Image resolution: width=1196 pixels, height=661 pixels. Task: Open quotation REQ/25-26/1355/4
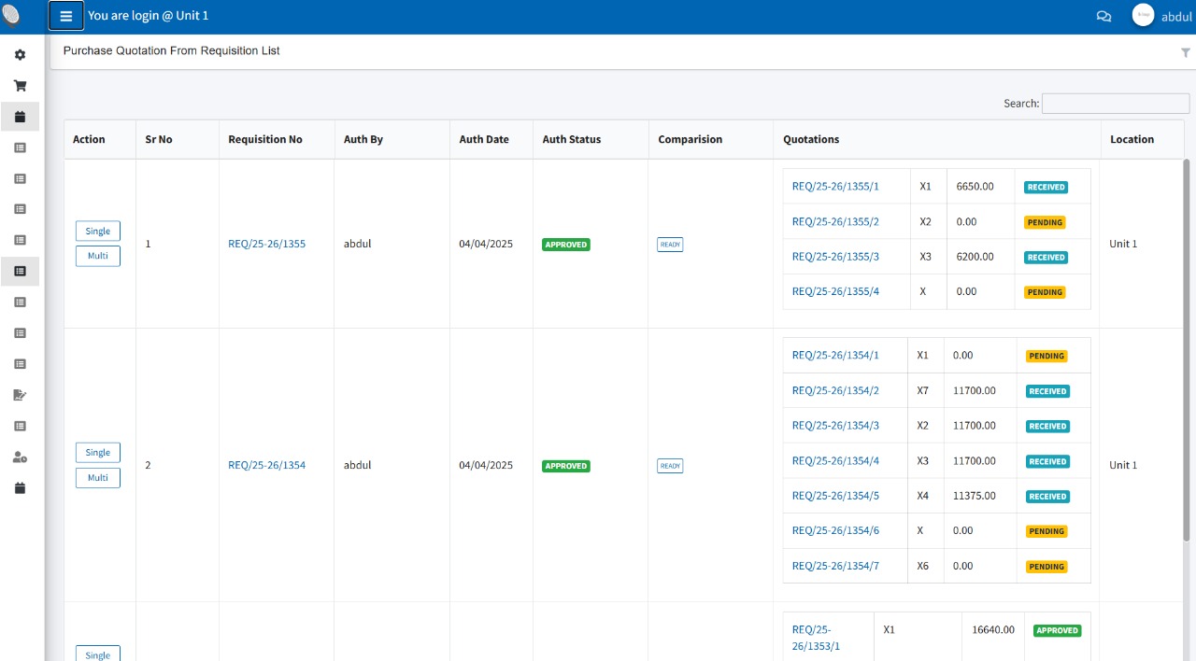tap(835, 291)
